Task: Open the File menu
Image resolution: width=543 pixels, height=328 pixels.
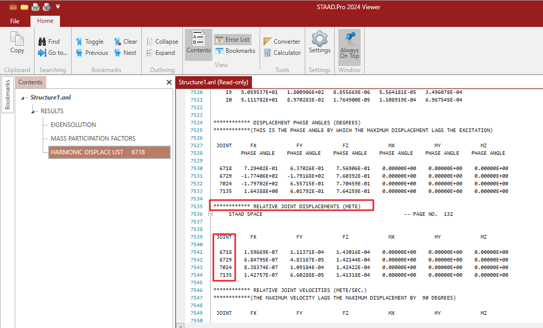Action: 15,21
